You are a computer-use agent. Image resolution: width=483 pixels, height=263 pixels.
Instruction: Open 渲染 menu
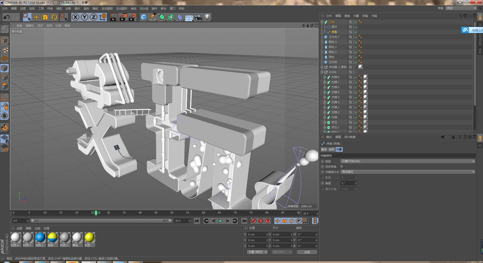(x=86, y=9)
